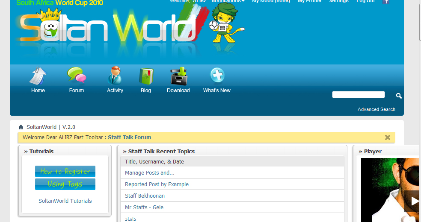The width and height of the screenshot is (421, 222).
Task: Click the Activity person icon
Action: tap(115, 76)
